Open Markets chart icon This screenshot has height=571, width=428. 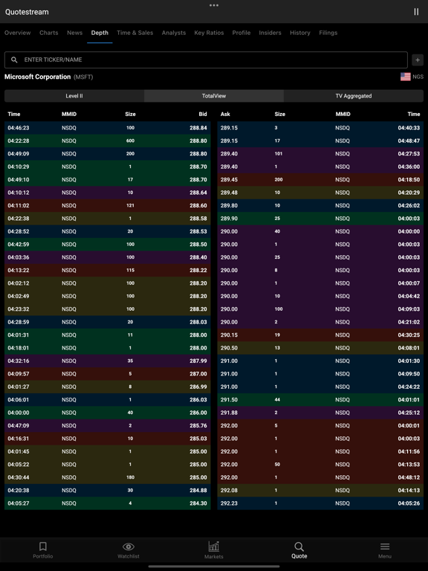click(214, 550)
